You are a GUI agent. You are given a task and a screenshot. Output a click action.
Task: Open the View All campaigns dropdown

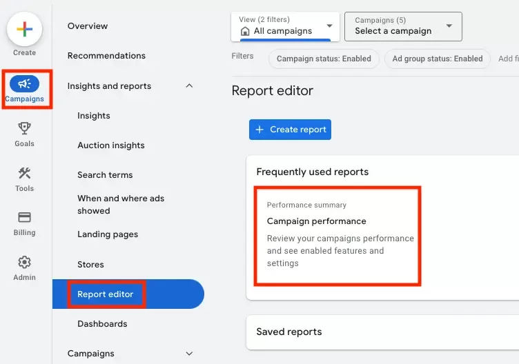pos(285,26)
